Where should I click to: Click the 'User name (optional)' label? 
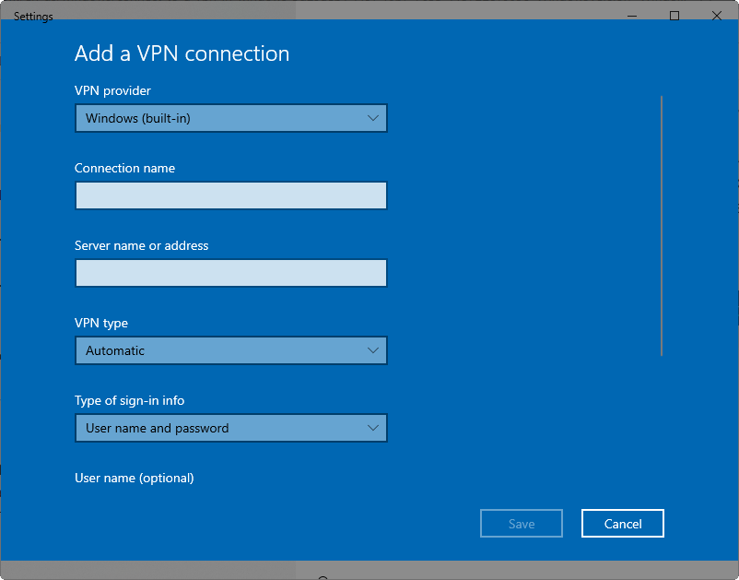pos(134,478)
